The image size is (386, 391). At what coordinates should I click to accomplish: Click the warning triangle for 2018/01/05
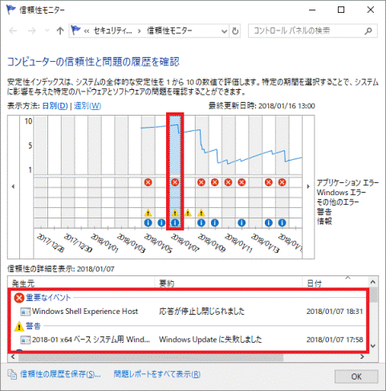point(148,213)
